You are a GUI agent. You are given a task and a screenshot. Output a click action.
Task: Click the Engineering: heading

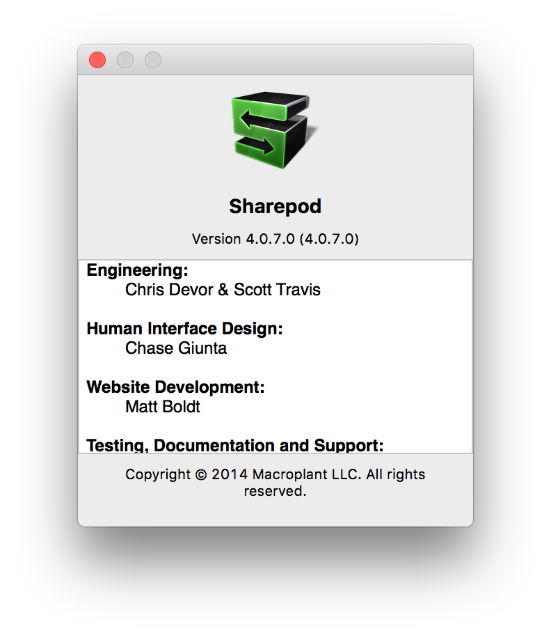137,270
